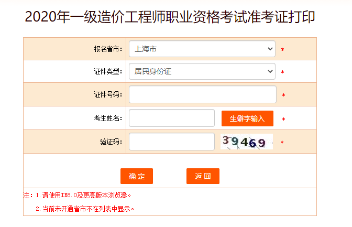
Task: Click the 报名省市 field label
Action: tap(107, 49)
